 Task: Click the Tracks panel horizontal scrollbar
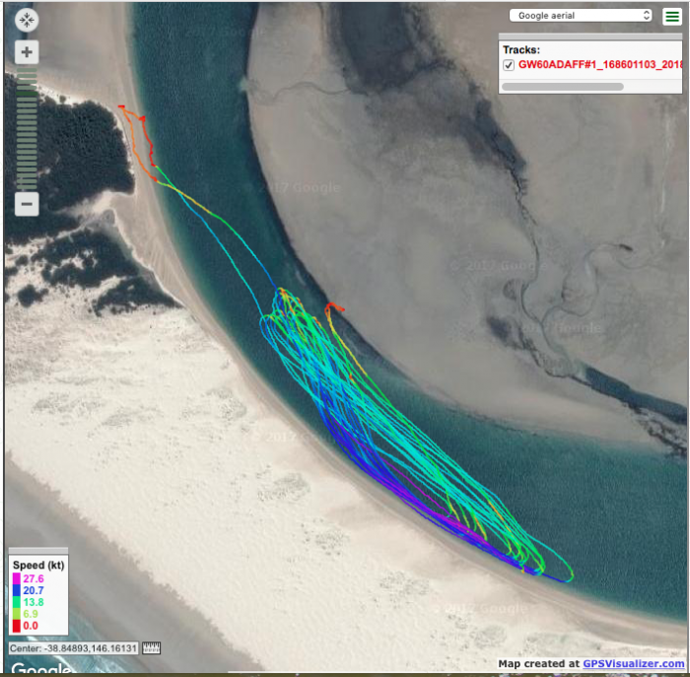[x=562, y=87]
